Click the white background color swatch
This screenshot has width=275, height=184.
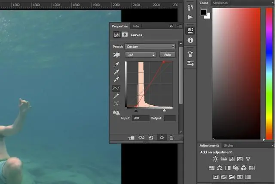coord(208,16)
